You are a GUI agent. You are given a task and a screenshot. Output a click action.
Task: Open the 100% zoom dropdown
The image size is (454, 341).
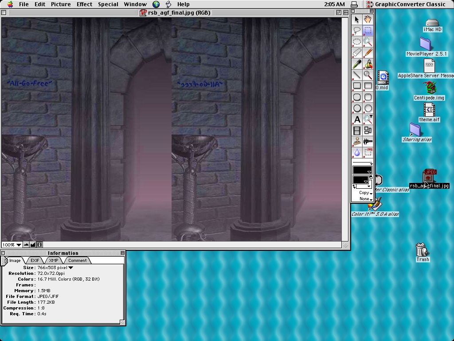tap(12, 245)
